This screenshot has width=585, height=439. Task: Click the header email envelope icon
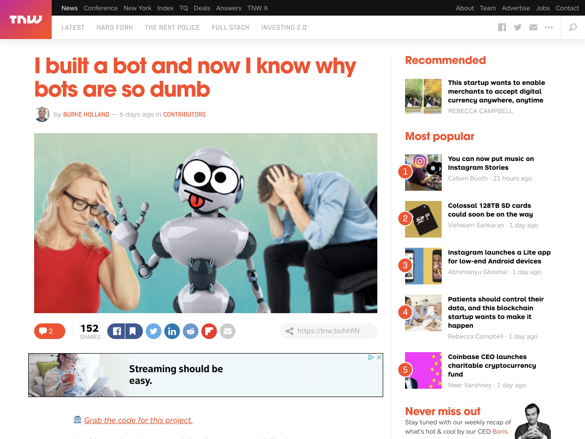[x=533, y=27]
